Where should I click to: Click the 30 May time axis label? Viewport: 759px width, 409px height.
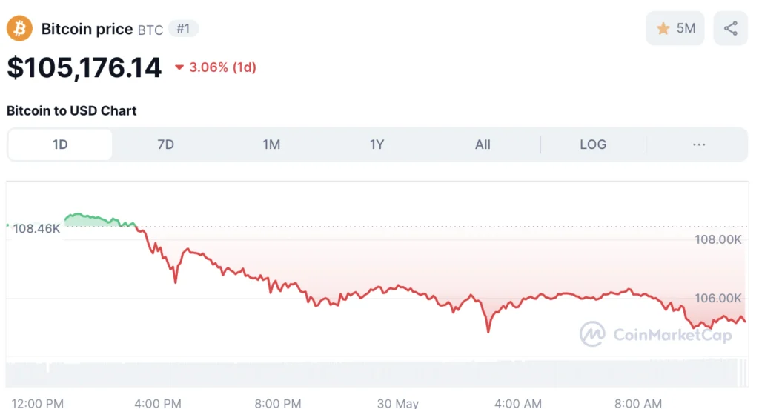click(398, 403)
